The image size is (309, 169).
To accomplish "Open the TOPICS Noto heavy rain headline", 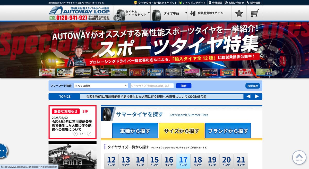I will (x=146, y=97).
